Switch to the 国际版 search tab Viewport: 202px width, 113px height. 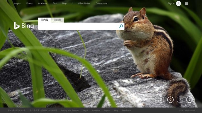57,20
